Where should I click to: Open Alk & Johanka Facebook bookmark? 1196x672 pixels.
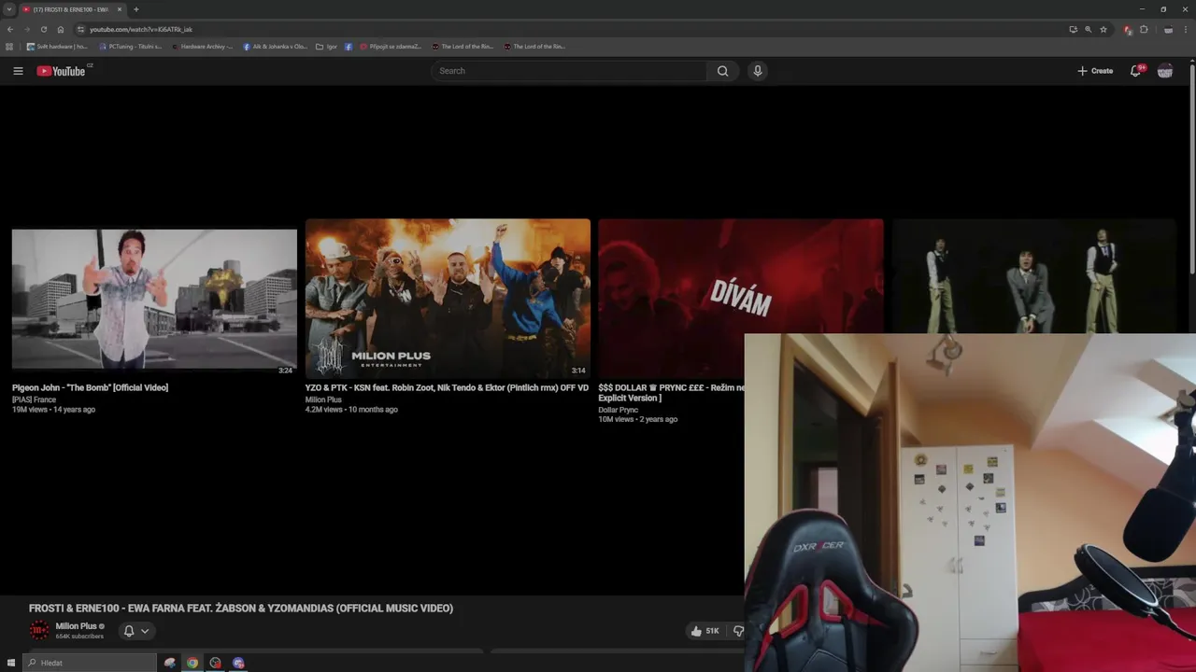[276, 47]
